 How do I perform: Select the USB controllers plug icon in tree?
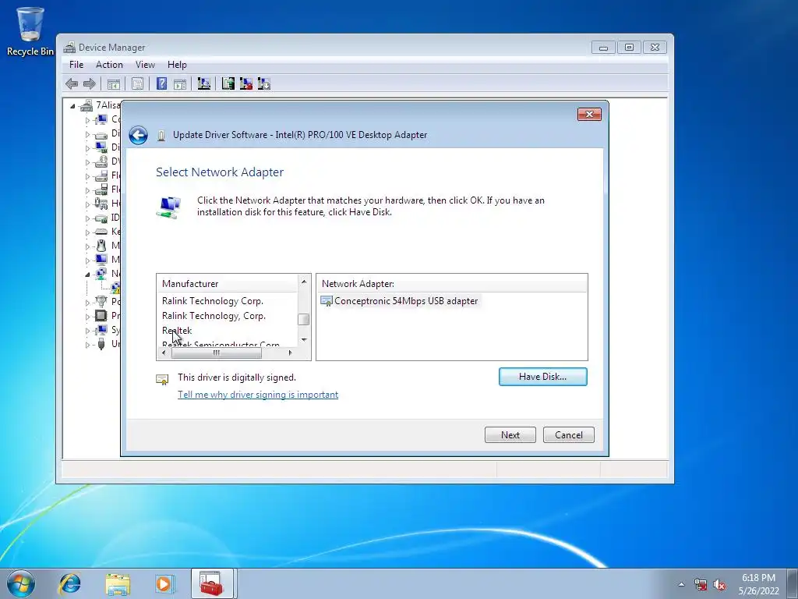(101, 344)
